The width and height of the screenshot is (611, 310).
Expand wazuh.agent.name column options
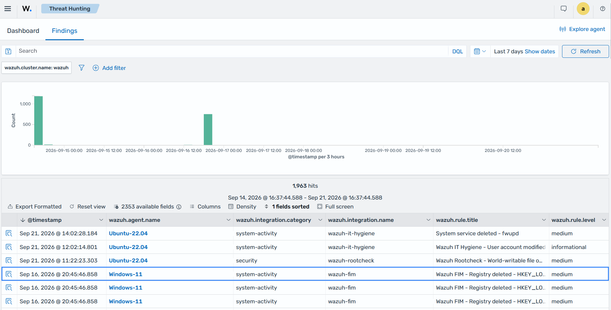(x=228, y=220)
